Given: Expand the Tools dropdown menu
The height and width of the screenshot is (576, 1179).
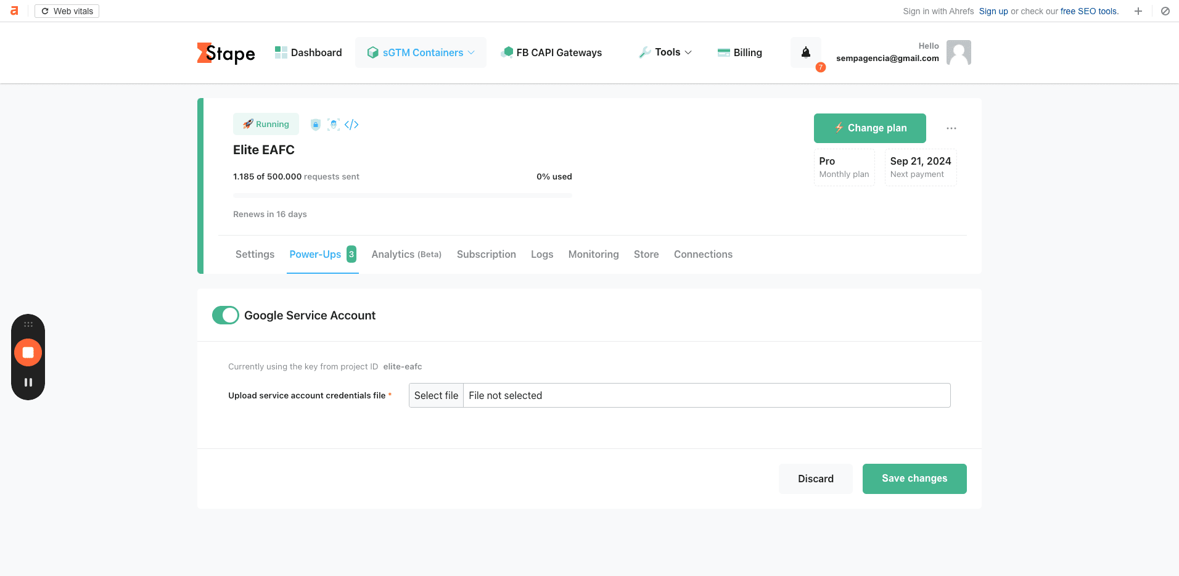Looking at the screenshot, I should (x=665, y=52).
